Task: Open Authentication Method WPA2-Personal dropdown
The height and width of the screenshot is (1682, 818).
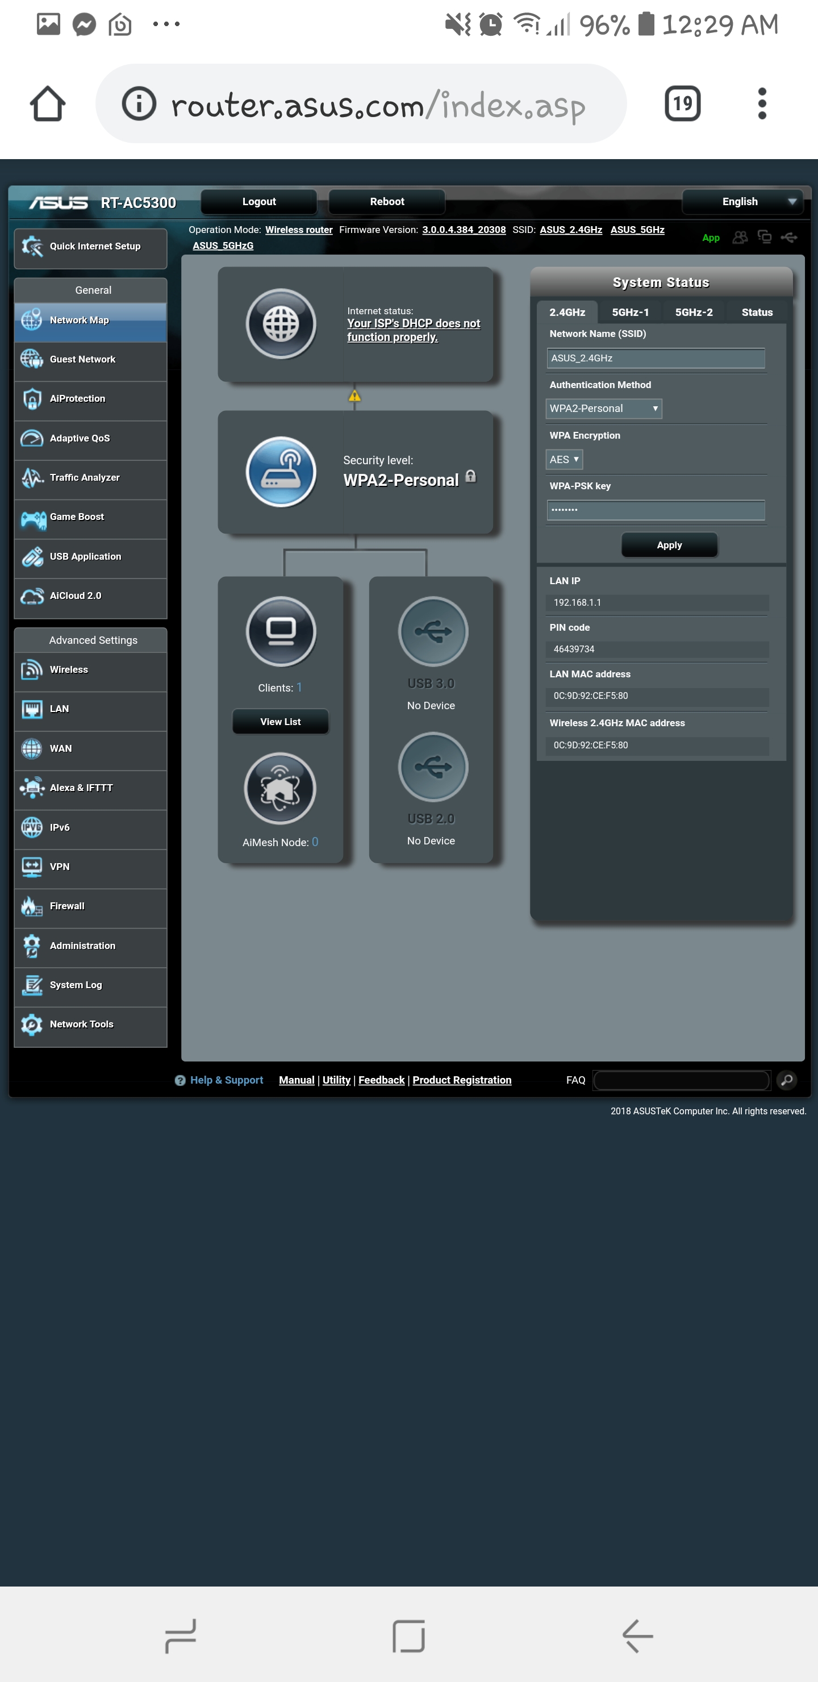Action: pyautogui.click(x=604, y=409)
